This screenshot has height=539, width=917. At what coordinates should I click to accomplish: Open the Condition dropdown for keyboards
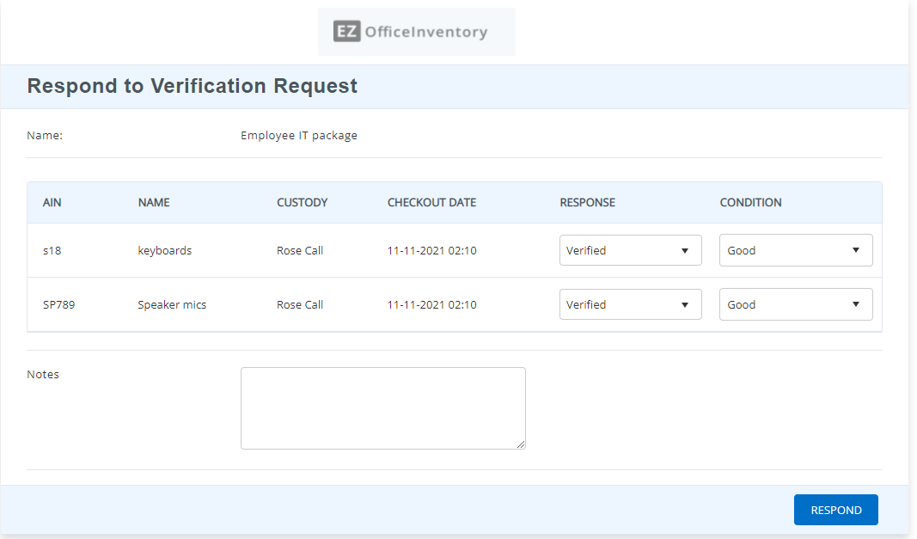pyautogui.click(x=795, y=250)
